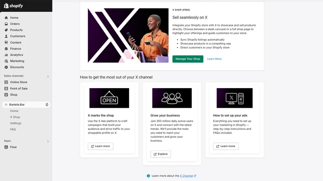Click the Sell seamlessly on X heading

190,17
